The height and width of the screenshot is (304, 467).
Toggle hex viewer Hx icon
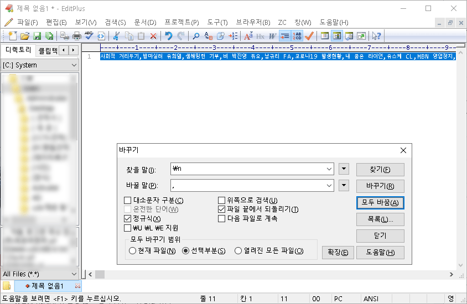[260, 36]
